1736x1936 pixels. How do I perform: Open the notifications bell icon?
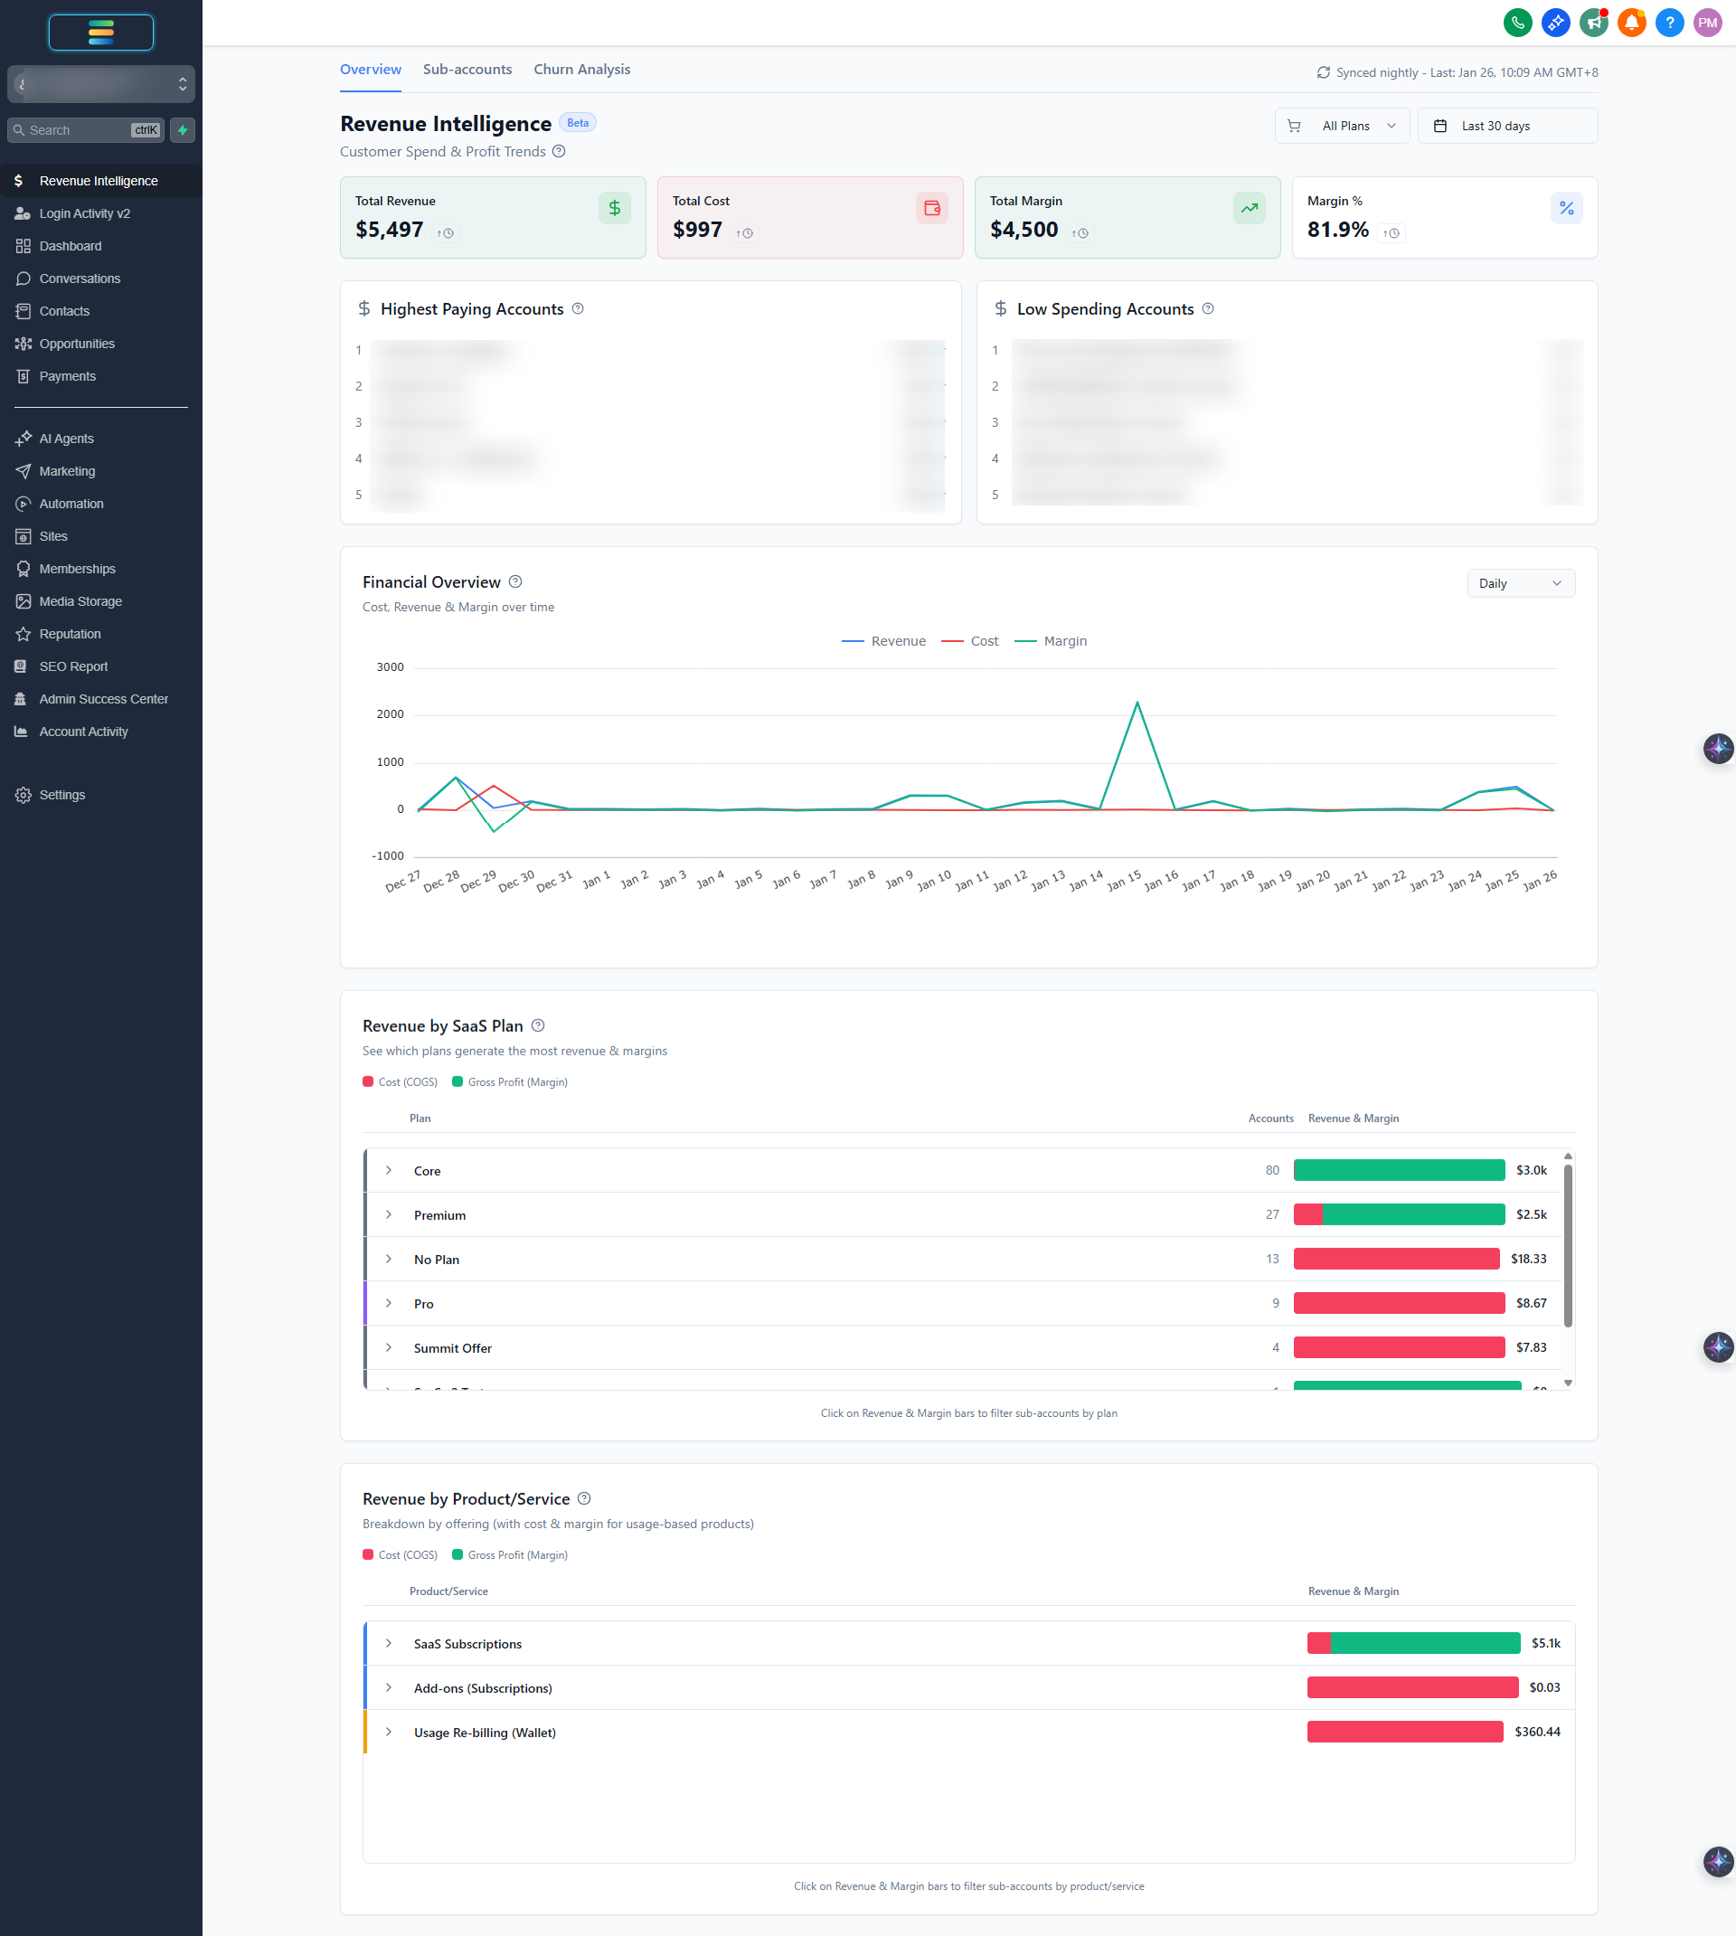pyautogui.click(x=1631, y=23)
